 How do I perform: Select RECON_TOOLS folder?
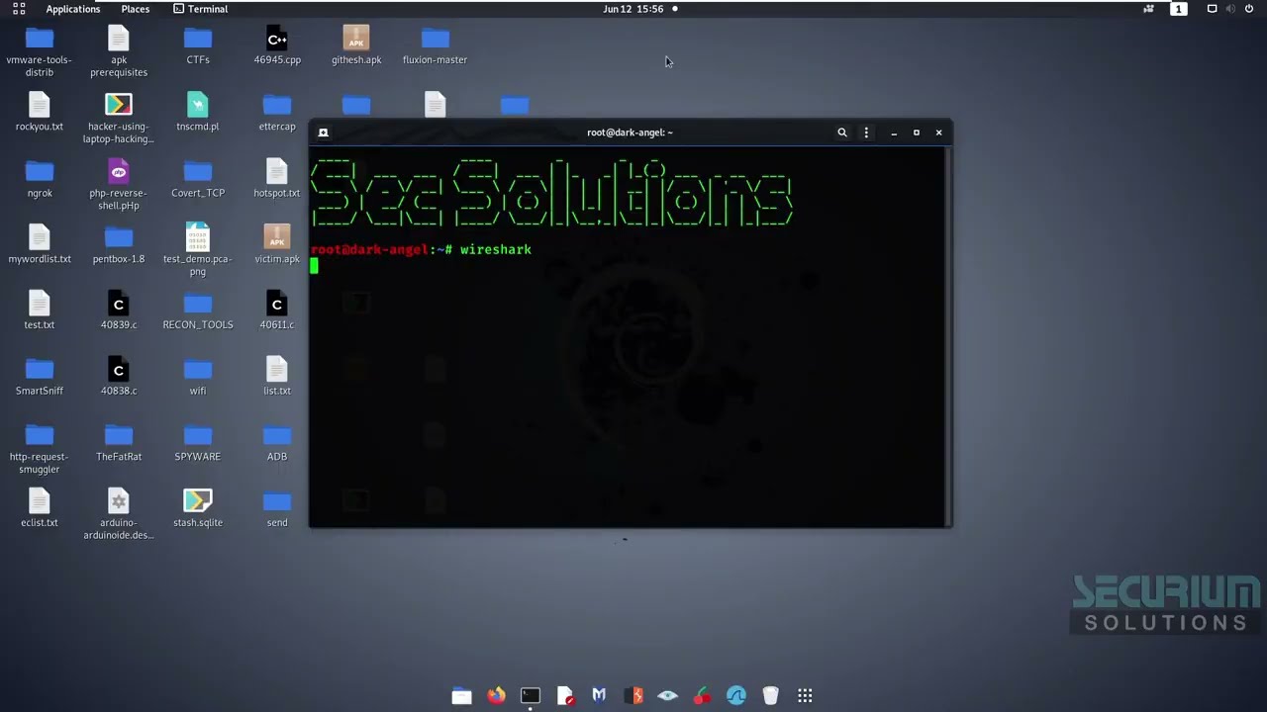coord(198,311)
